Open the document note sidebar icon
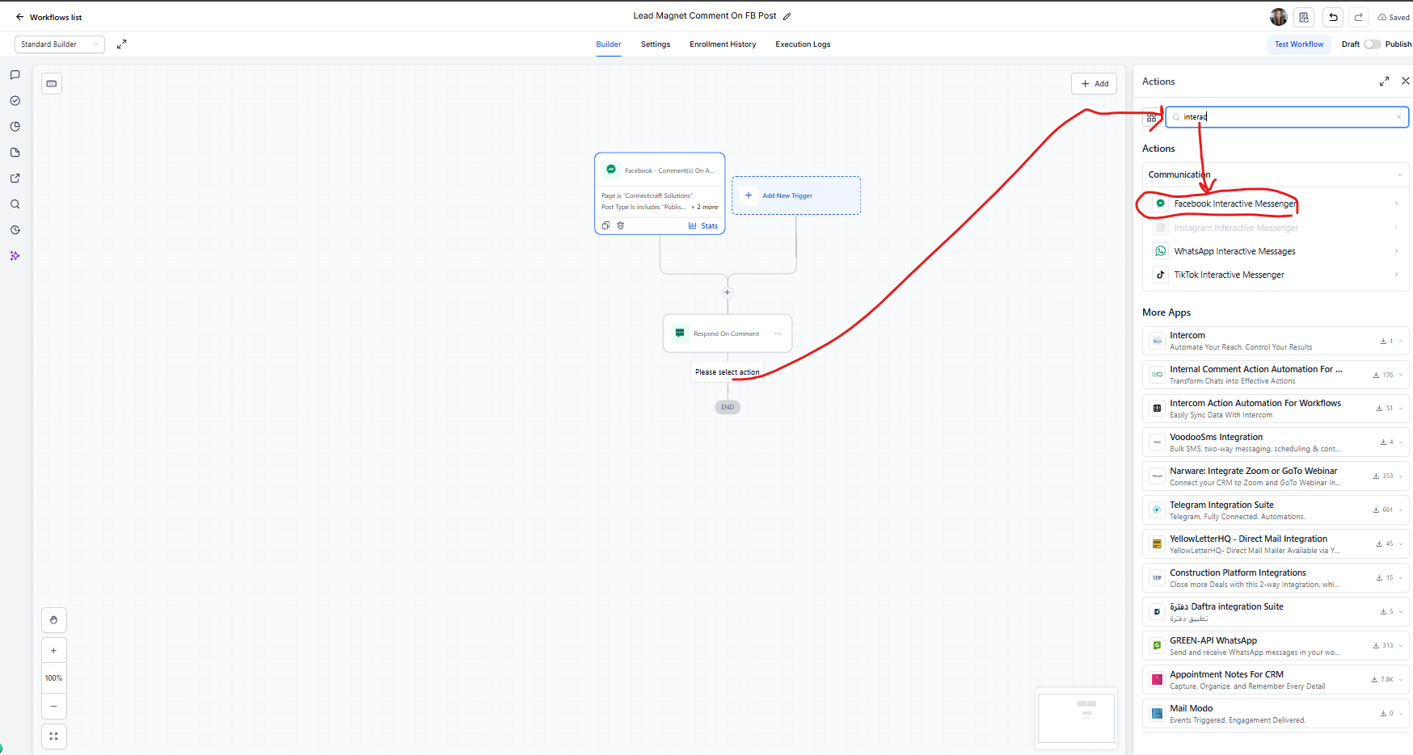 15,153
